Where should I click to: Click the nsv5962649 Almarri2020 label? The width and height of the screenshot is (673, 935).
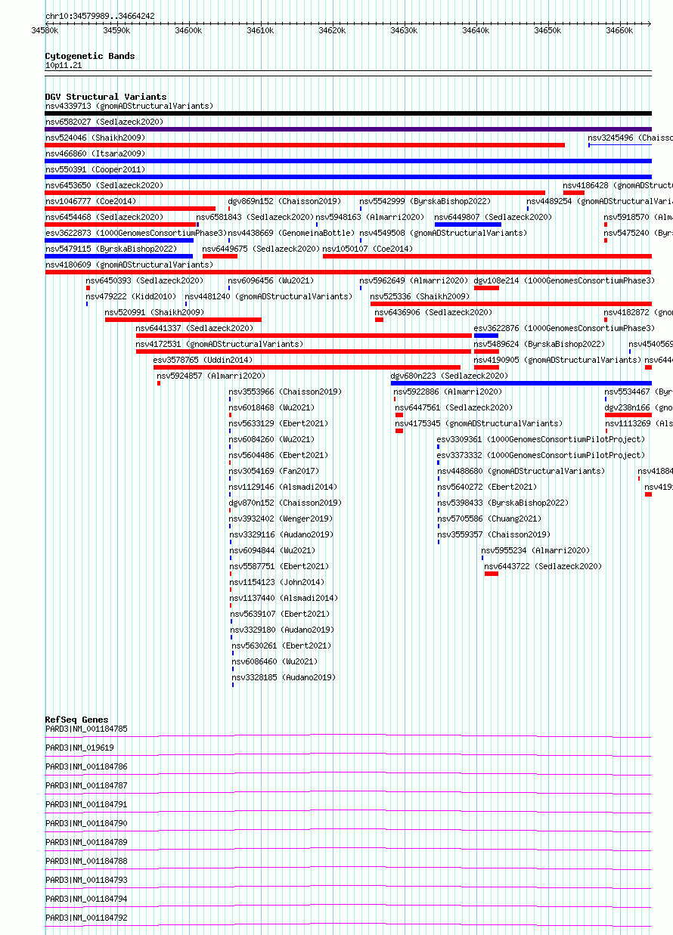coord(414,280)
